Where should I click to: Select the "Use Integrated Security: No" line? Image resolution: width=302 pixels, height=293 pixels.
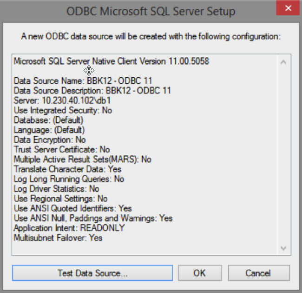pos(63,110)
